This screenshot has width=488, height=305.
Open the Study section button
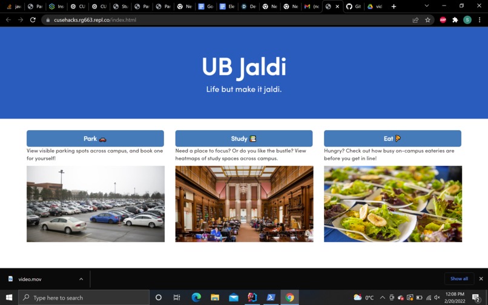[243, 139]
